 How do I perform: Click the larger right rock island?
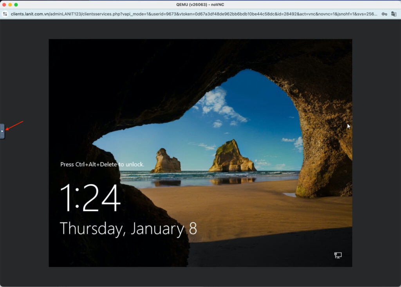(231, 157)
